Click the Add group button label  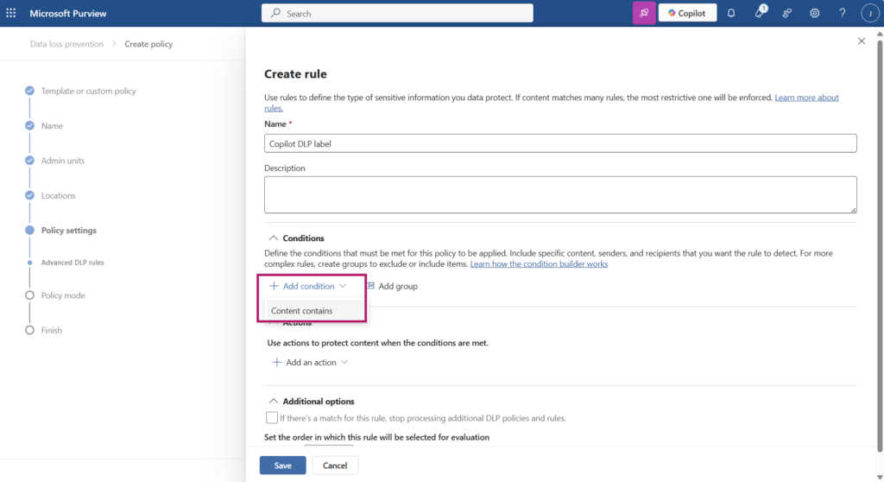coord(398,286)
